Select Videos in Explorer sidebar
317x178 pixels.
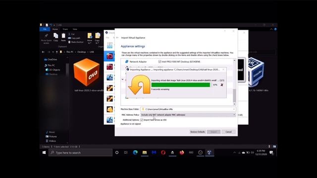click(51, 141)
